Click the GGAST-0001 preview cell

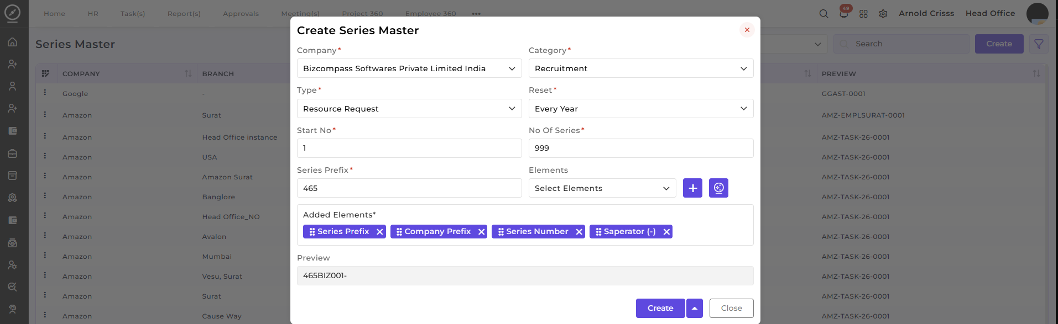[843, 94]
